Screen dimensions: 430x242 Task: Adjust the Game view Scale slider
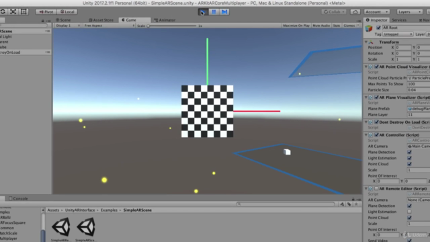[x=172, y=26]
